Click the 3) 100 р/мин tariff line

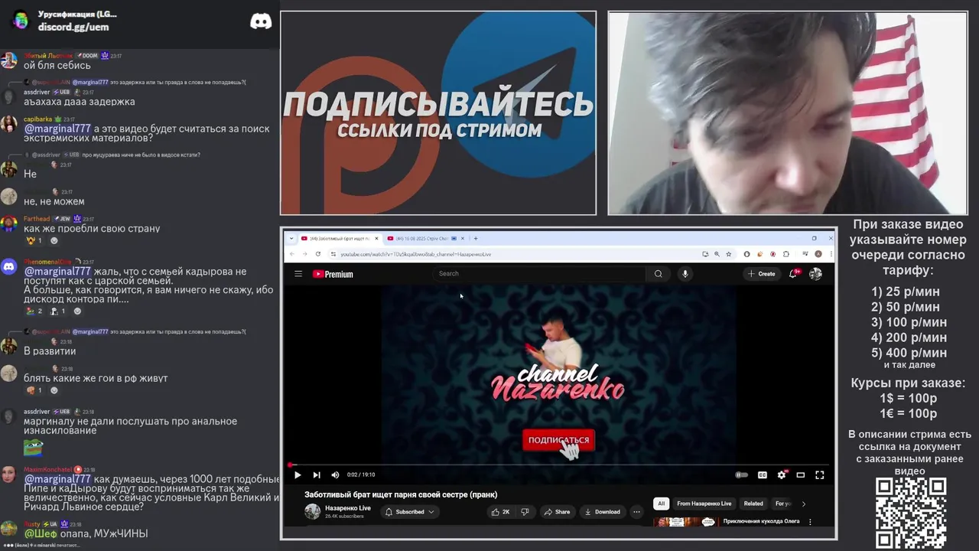[909, 322]
